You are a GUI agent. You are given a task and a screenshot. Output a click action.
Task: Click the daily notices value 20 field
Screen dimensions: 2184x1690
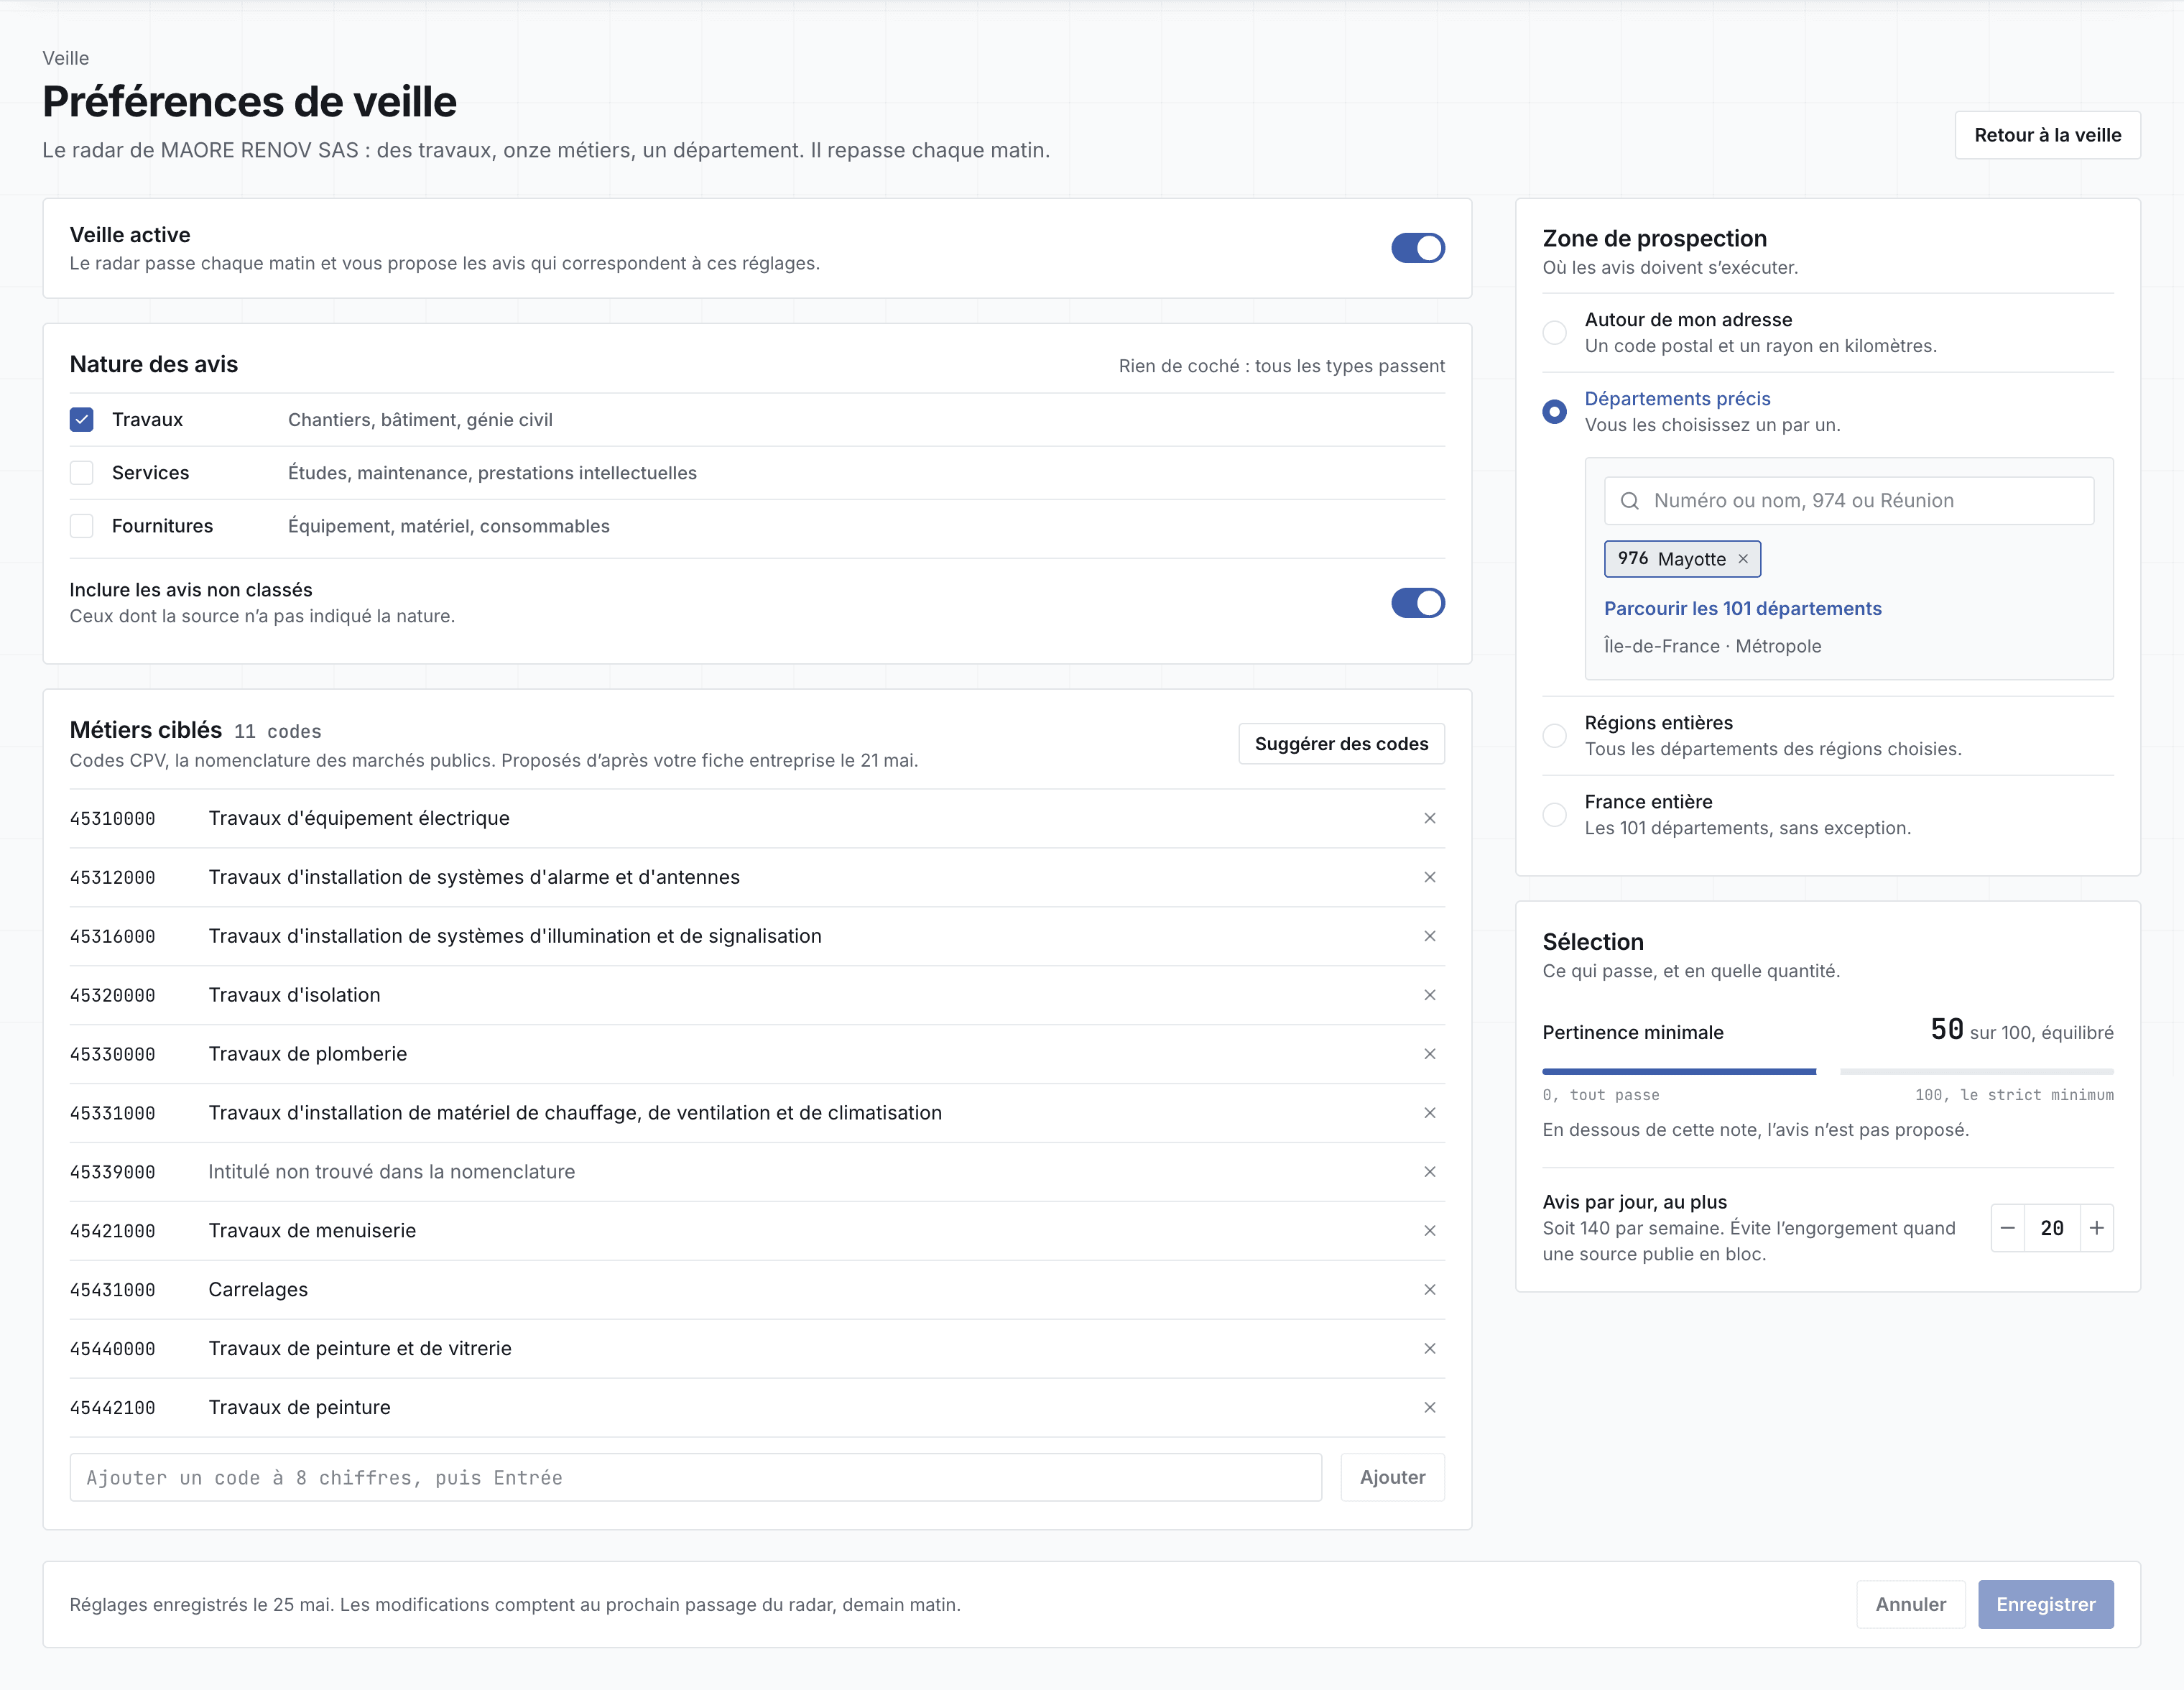2052,1228
